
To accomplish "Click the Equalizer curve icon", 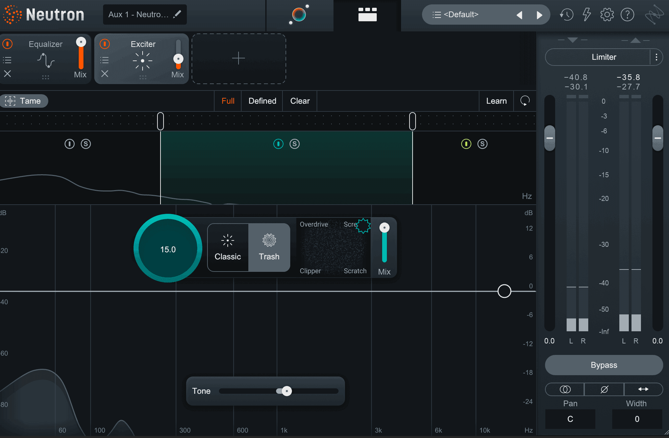I will pos(46,60).
